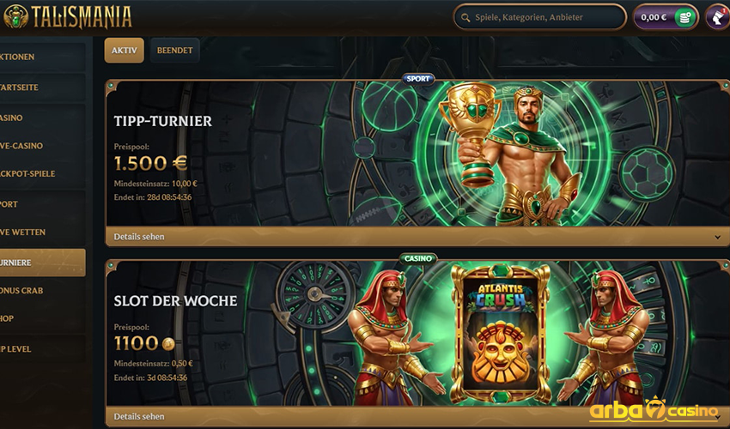Click the Talismania scarab logo icon
The height and width of the screenshot is (429, 730).
point(15,17)
